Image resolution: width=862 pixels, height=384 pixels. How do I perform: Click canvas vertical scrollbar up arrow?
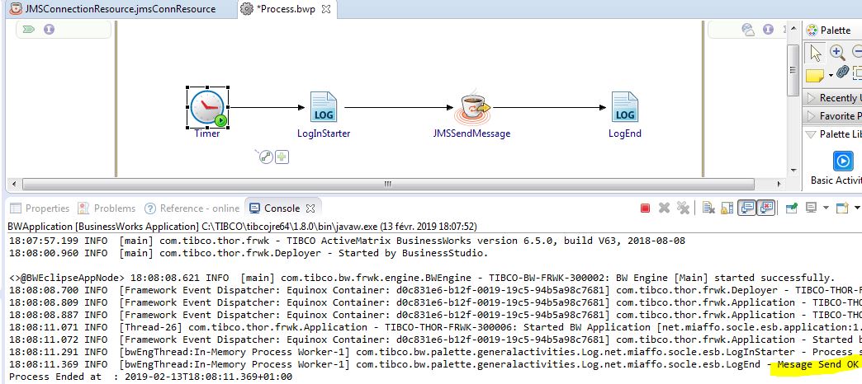(x=793, y=29)
